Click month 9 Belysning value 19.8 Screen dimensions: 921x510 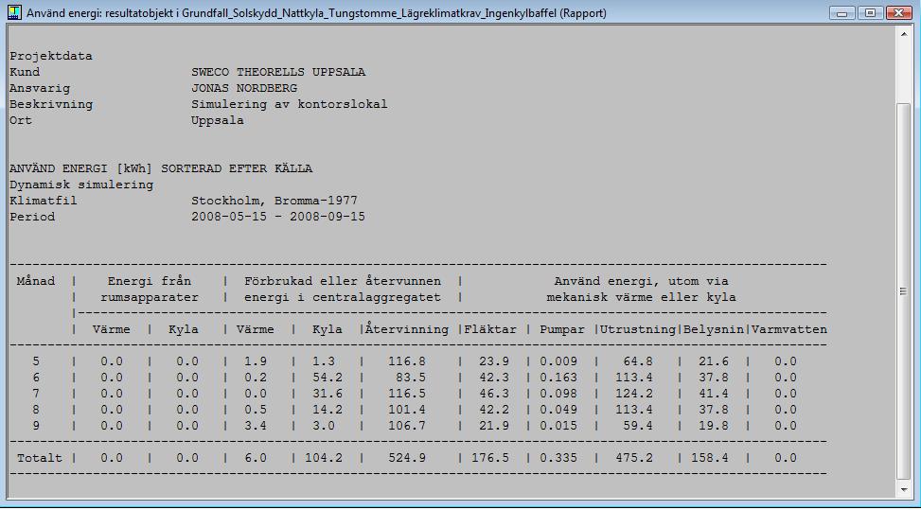pyautogui.click(x=713, y=426)
